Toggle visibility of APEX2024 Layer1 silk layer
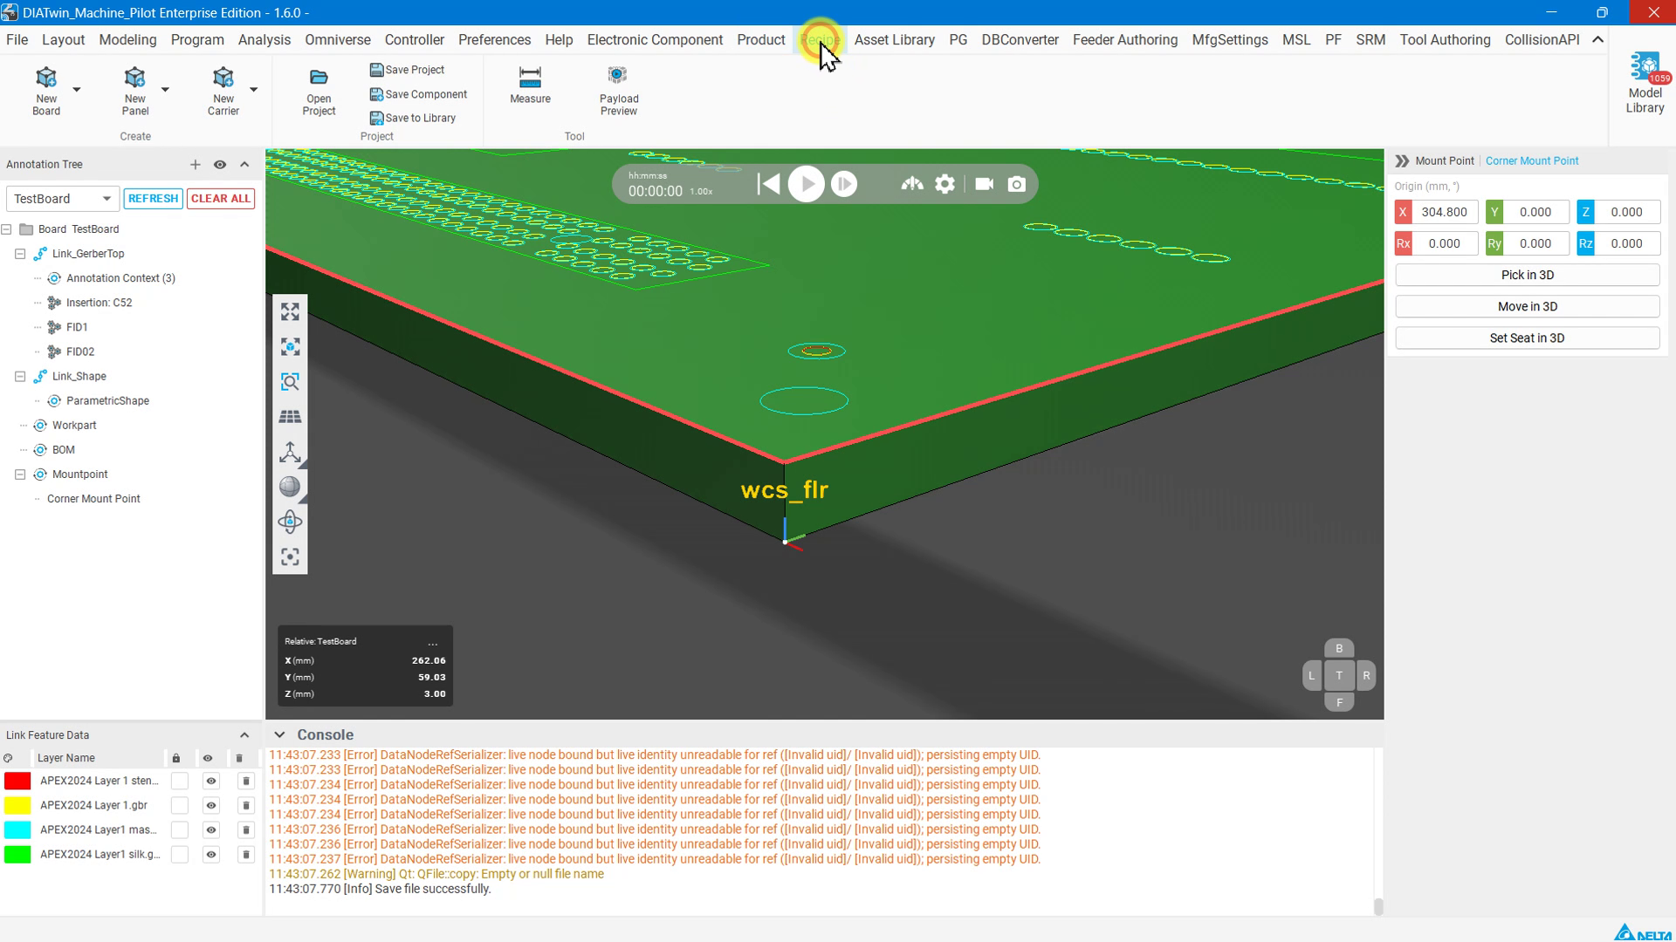This screenshot has width=1676, height=942. click(x=210, y=855)
